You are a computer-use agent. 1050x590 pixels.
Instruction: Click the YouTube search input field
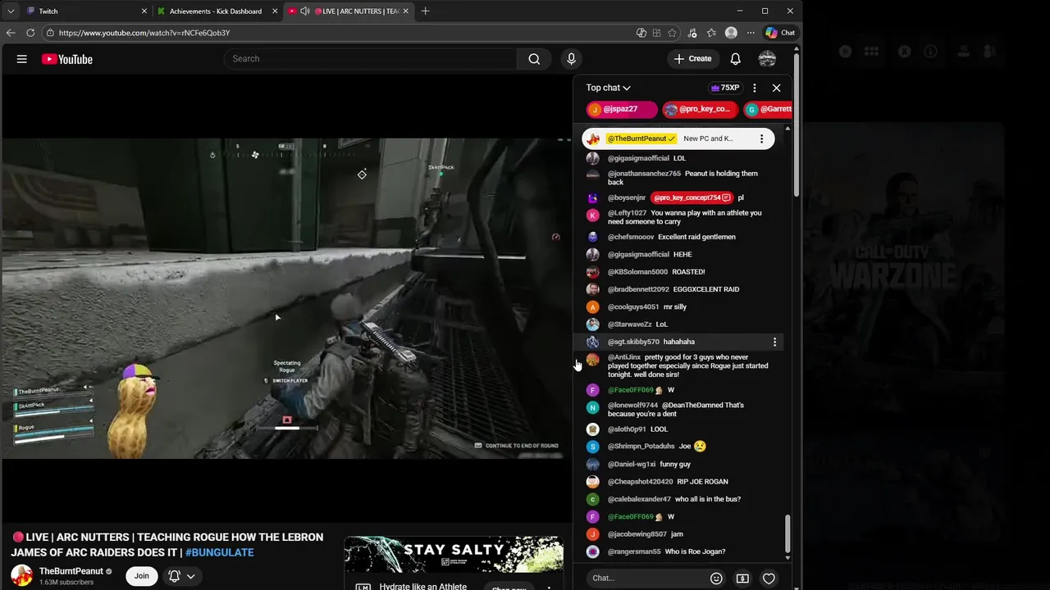(x=370, y=59)
